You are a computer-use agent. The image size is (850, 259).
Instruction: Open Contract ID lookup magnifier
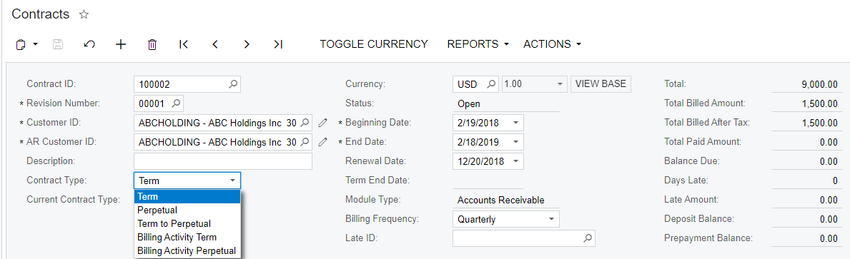point(232,84)
